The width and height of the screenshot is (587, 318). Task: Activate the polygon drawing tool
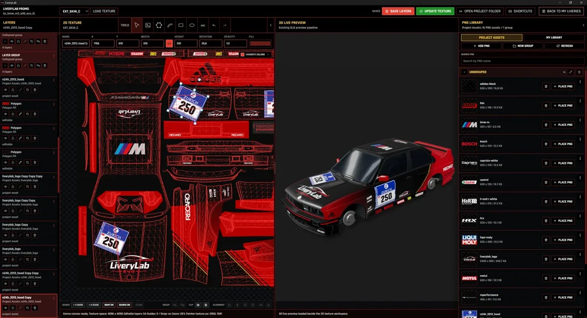pos(158,25)
